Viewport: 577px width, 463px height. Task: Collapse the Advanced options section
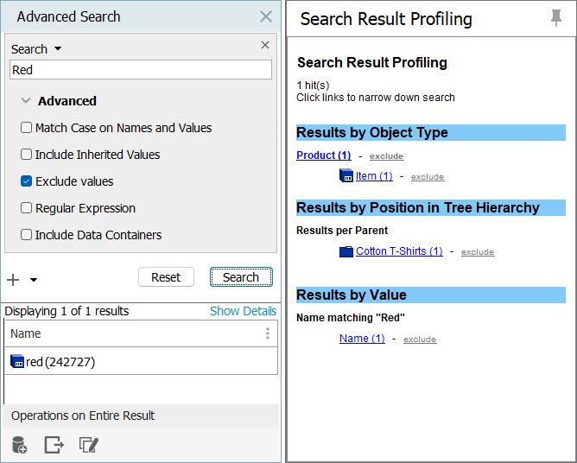pyautogui.click(x=26, y=101)
